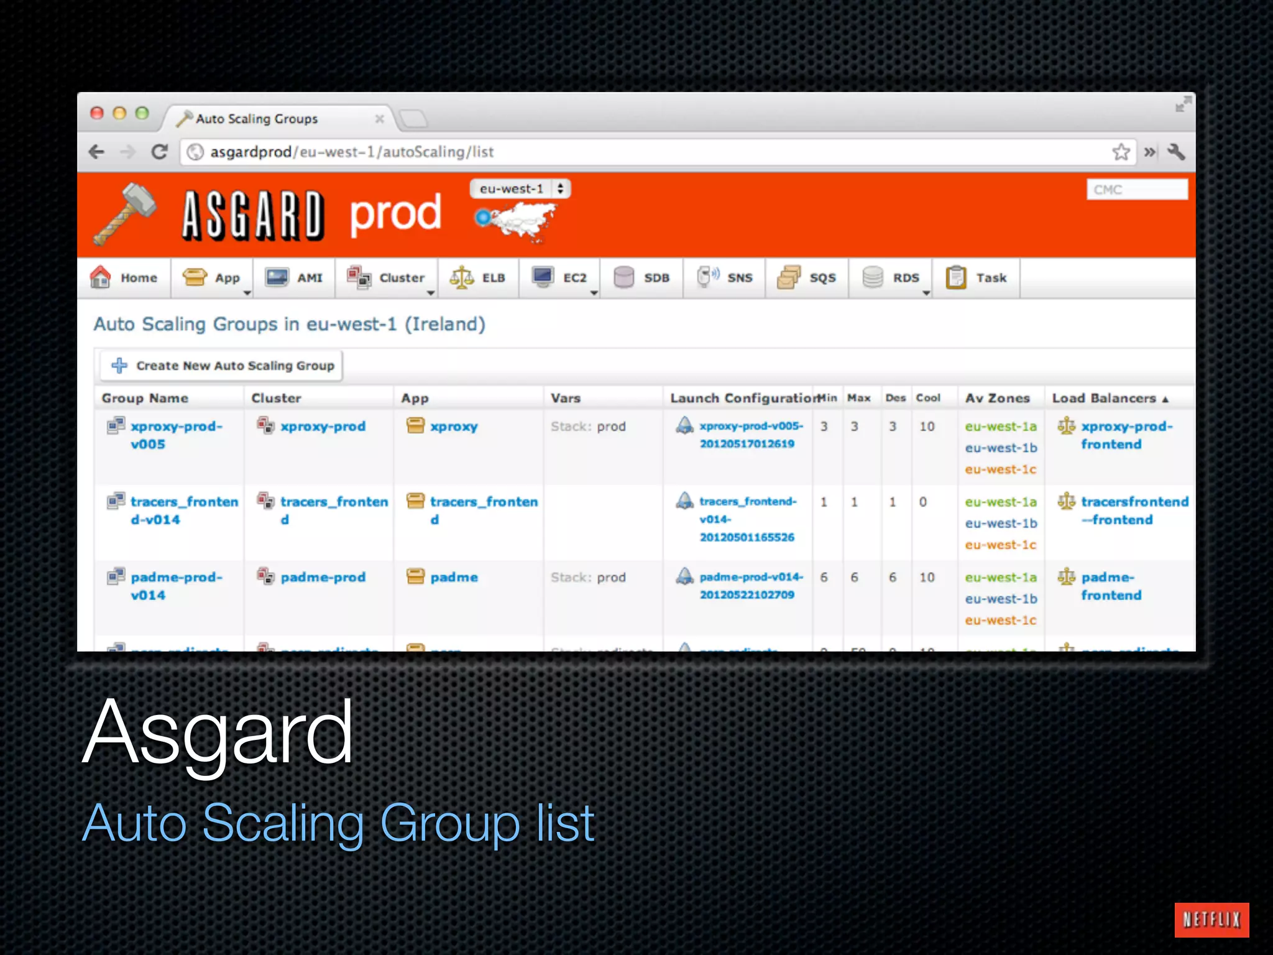Click the tracers_frontend-v014 group icon
This screenshot has height=955, width=1273.
pyautogui.click(x=116, y=501)
